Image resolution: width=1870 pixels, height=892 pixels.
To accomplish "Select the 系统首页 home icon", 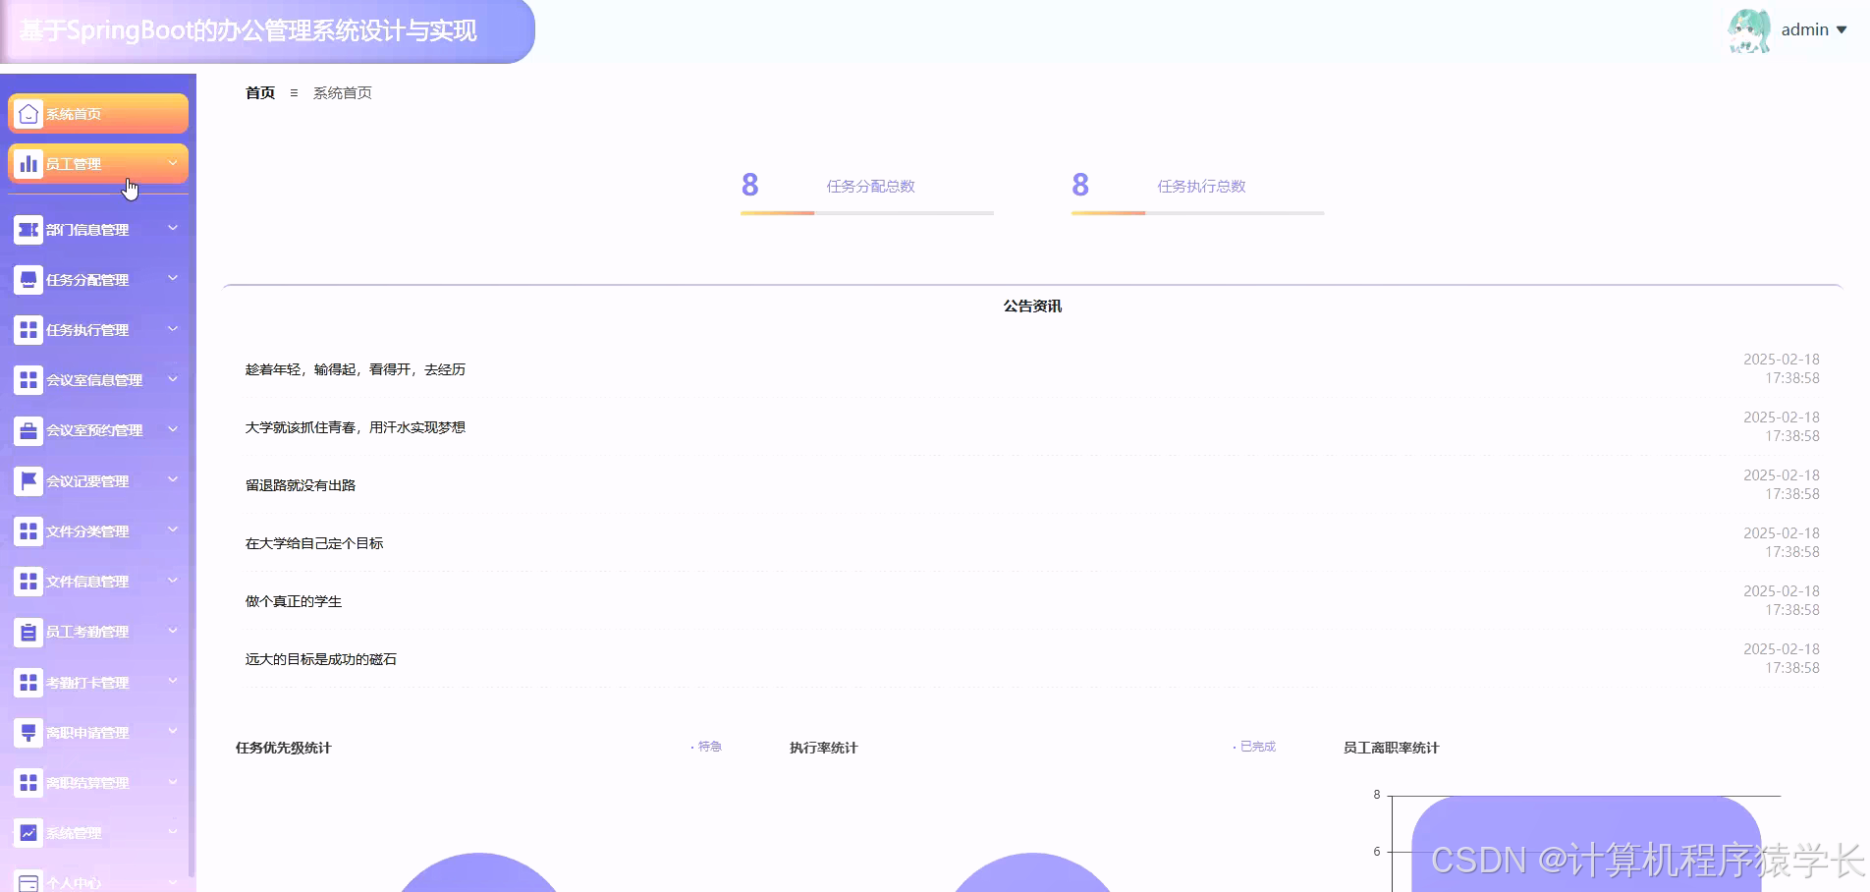I will [x=27, y=113].
